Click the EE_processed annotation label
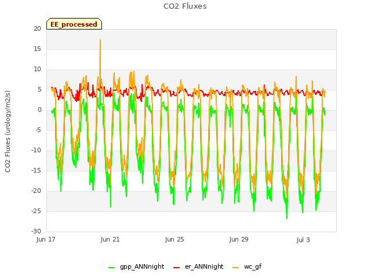This screenshot has width=371, height=278. [x=74, y=24]
